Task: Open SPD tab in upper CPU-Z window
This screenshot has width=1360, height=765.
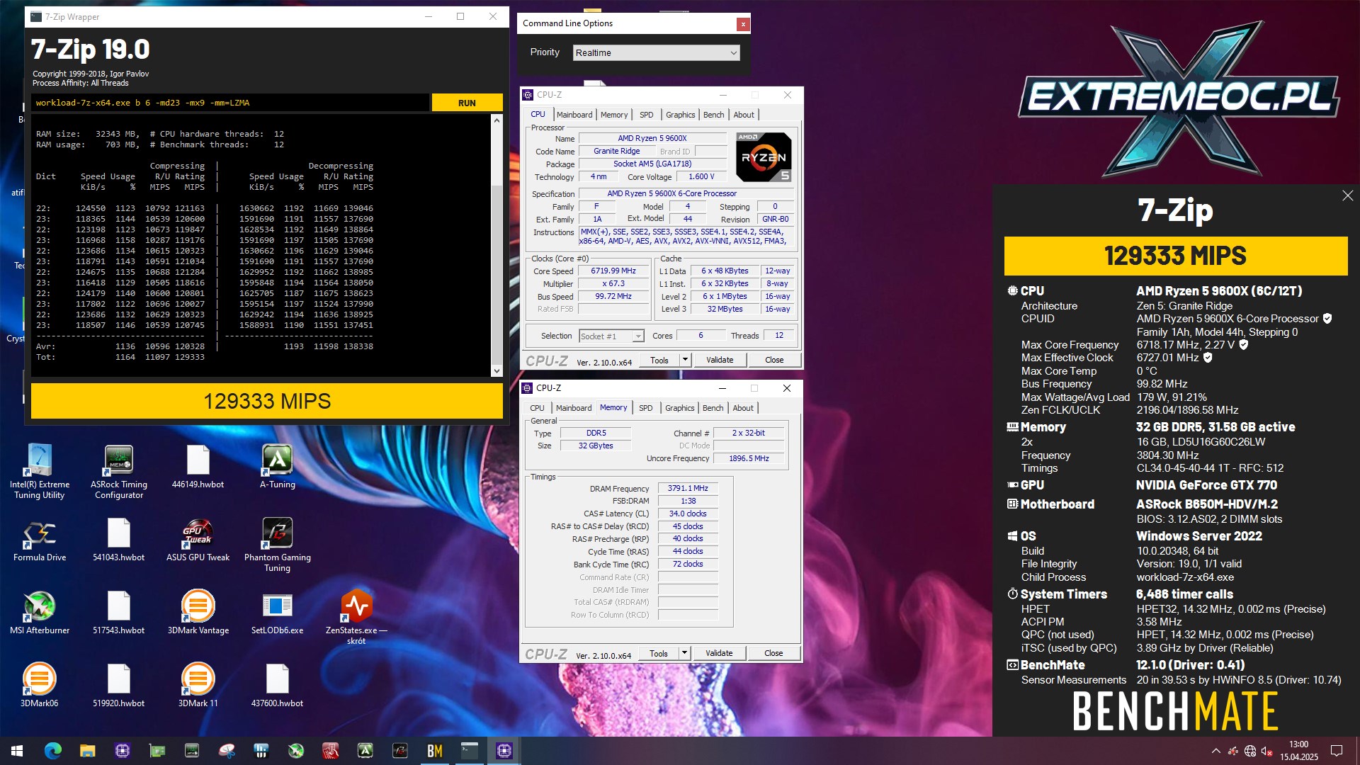Action: tap(647, 115)
